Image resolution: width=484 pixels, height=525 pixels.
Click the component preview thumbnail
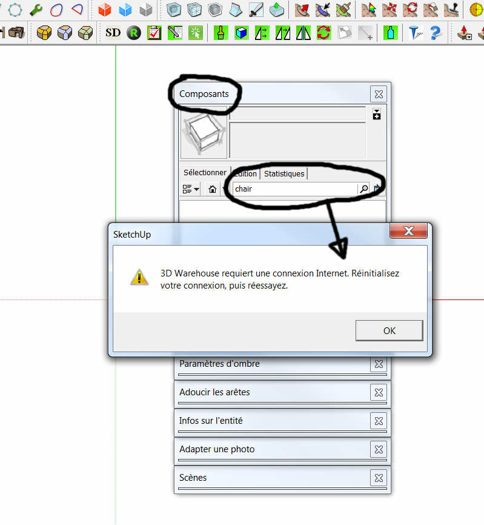coord(204,133)
